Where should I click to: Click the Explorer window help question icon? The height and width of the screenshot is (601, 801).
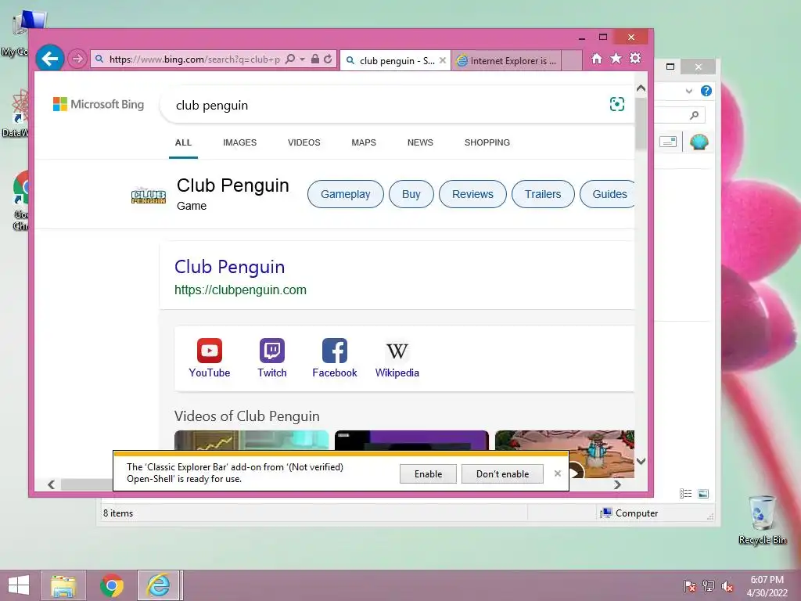pos(706,91)
